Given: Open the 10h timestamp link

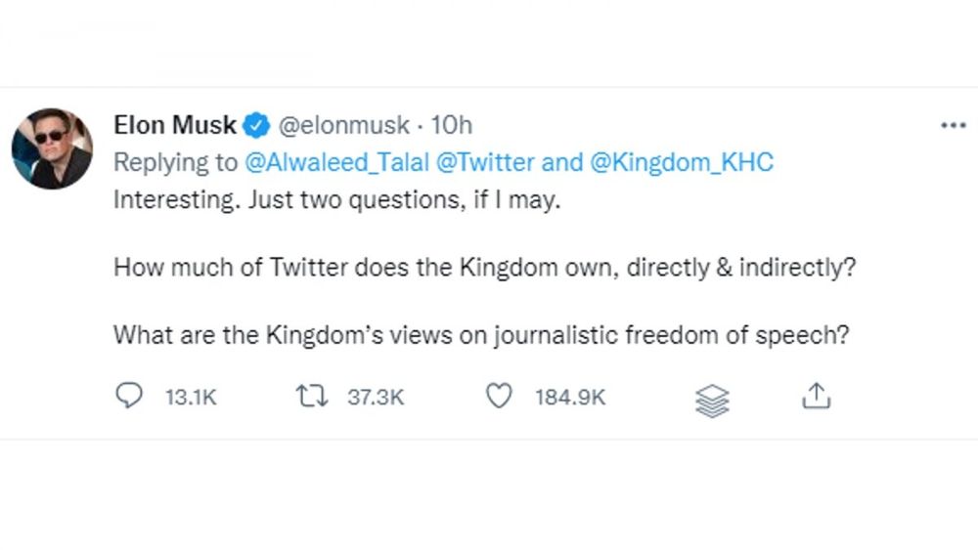Looking at the screenshot, I should [452, 125].
